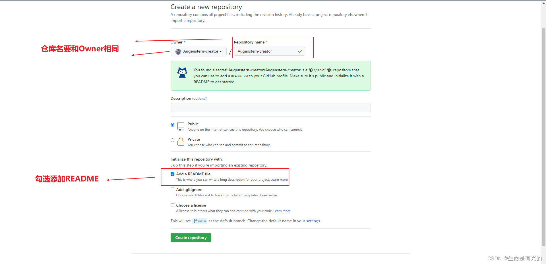Click the green checkmark in repository name
The image size is (546, 264).
tap(300, 51)
